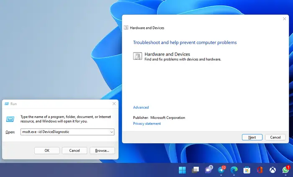Open the Privacy statement link
This screenshot has height=177, width=293.
[147, 123]
